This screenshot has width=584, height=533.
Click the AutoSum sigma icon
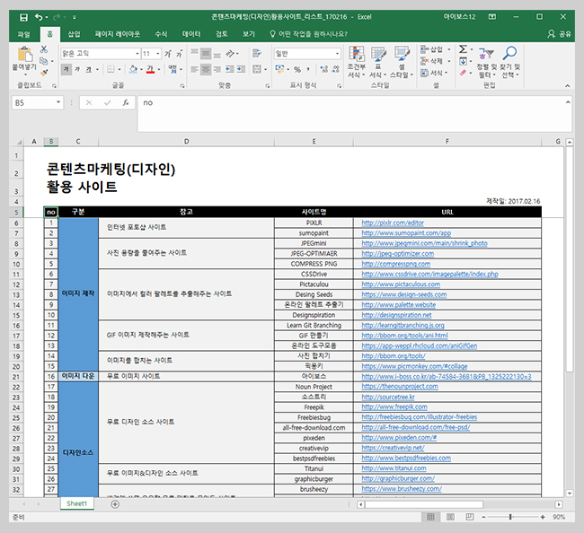(463, 49)
